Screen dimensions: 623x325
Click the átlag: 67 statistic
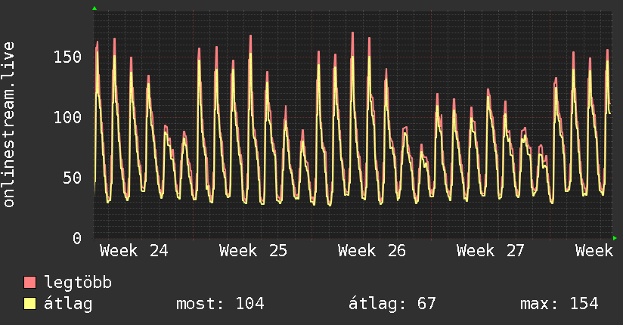tap(392, 304)
